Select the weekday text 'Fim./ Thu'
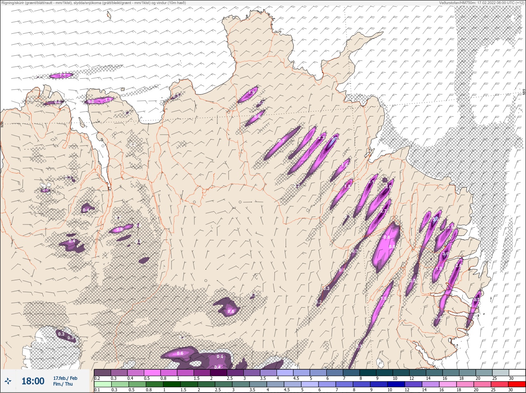 (63, 384)
